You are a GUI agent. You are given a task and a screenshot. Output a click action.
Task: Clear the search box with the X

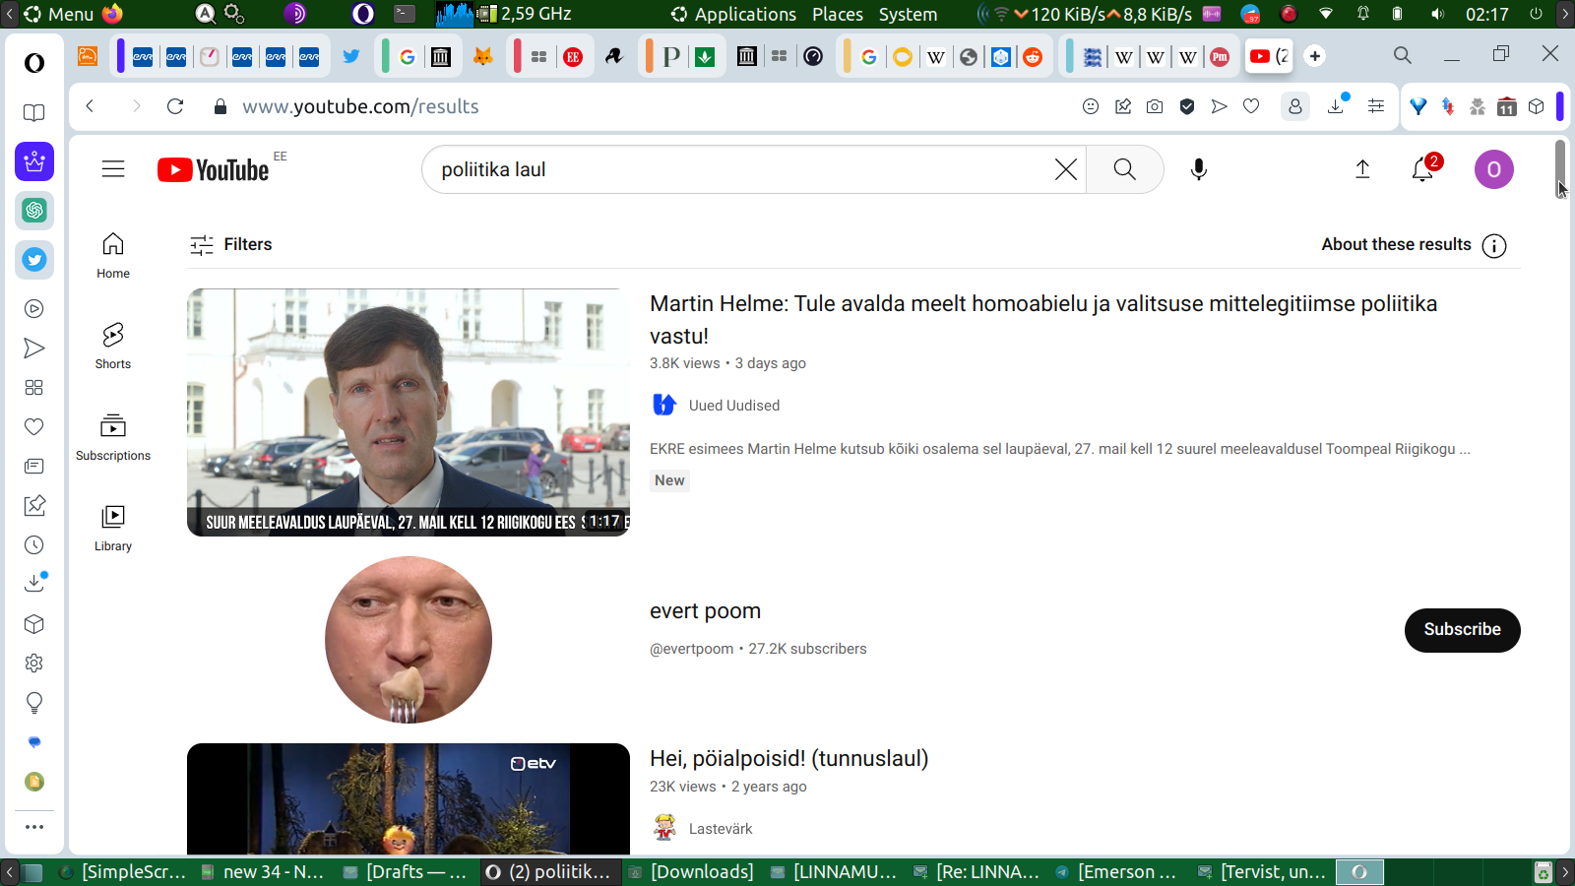tap(1065, 169)
